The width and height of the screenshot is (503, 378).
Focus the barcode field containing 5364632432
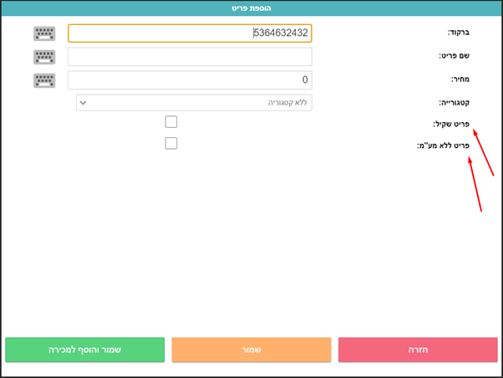pos(190,33)
